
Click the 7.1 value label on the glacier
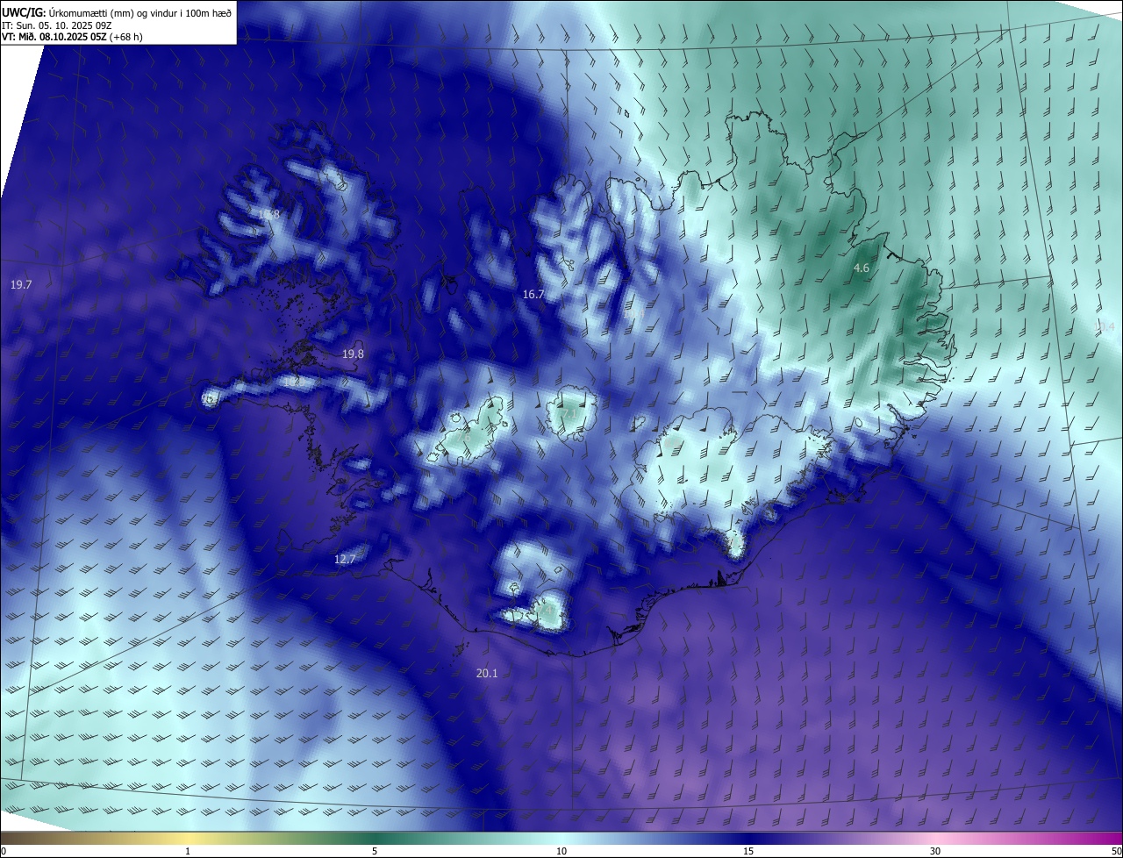coord(569,413)
